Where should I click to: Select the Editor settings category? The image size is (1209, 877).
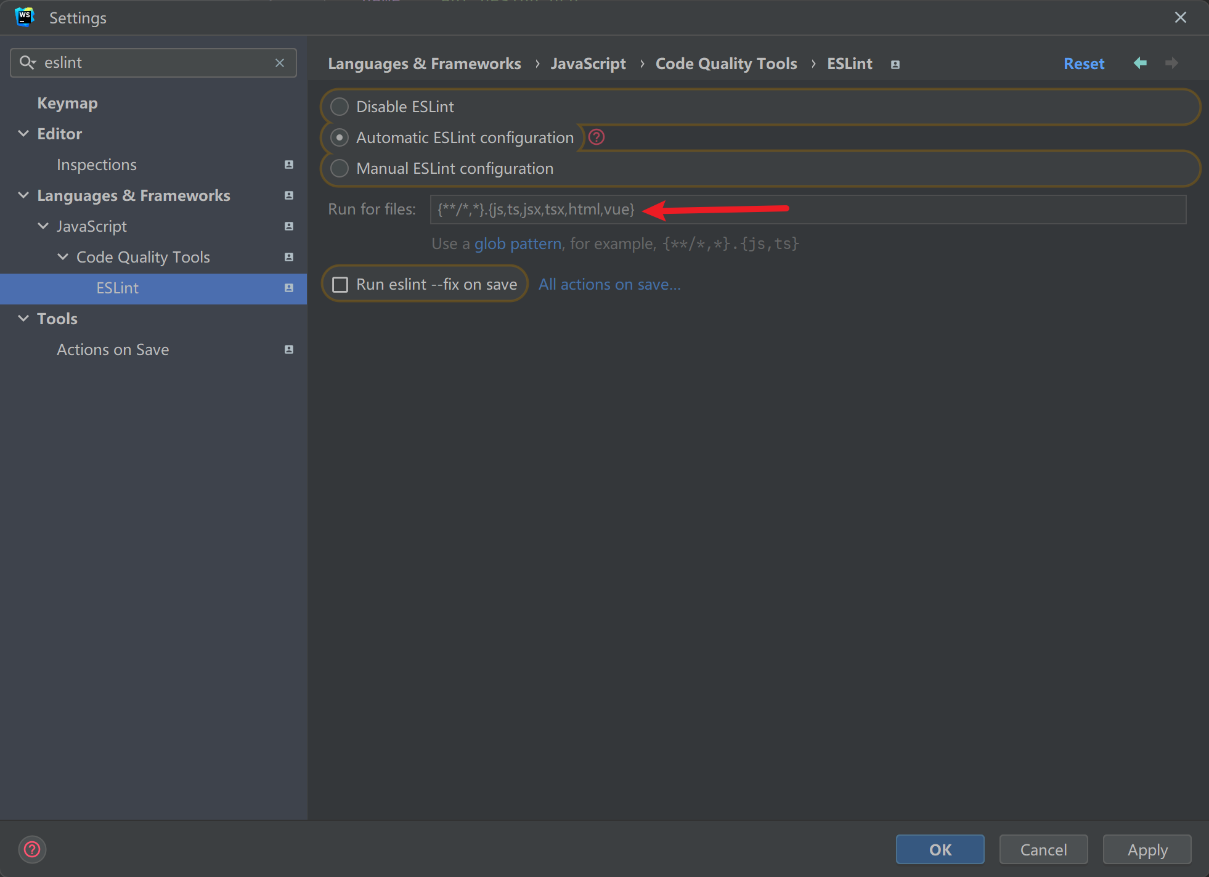pos(60,134)
